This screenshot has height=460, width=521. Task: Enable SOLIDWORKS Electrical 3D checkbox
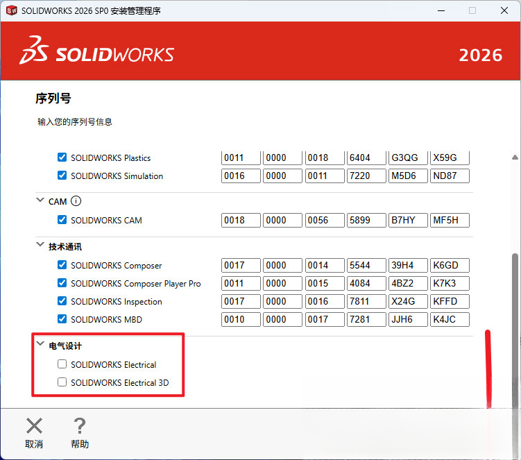click(62, 382)
